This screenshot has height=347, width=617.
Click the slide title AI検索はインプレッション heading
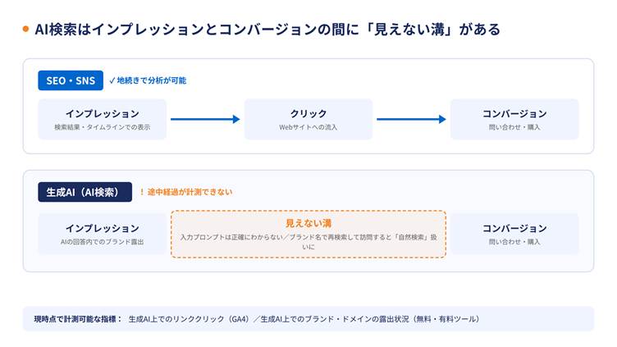click(x=267, y=29)
